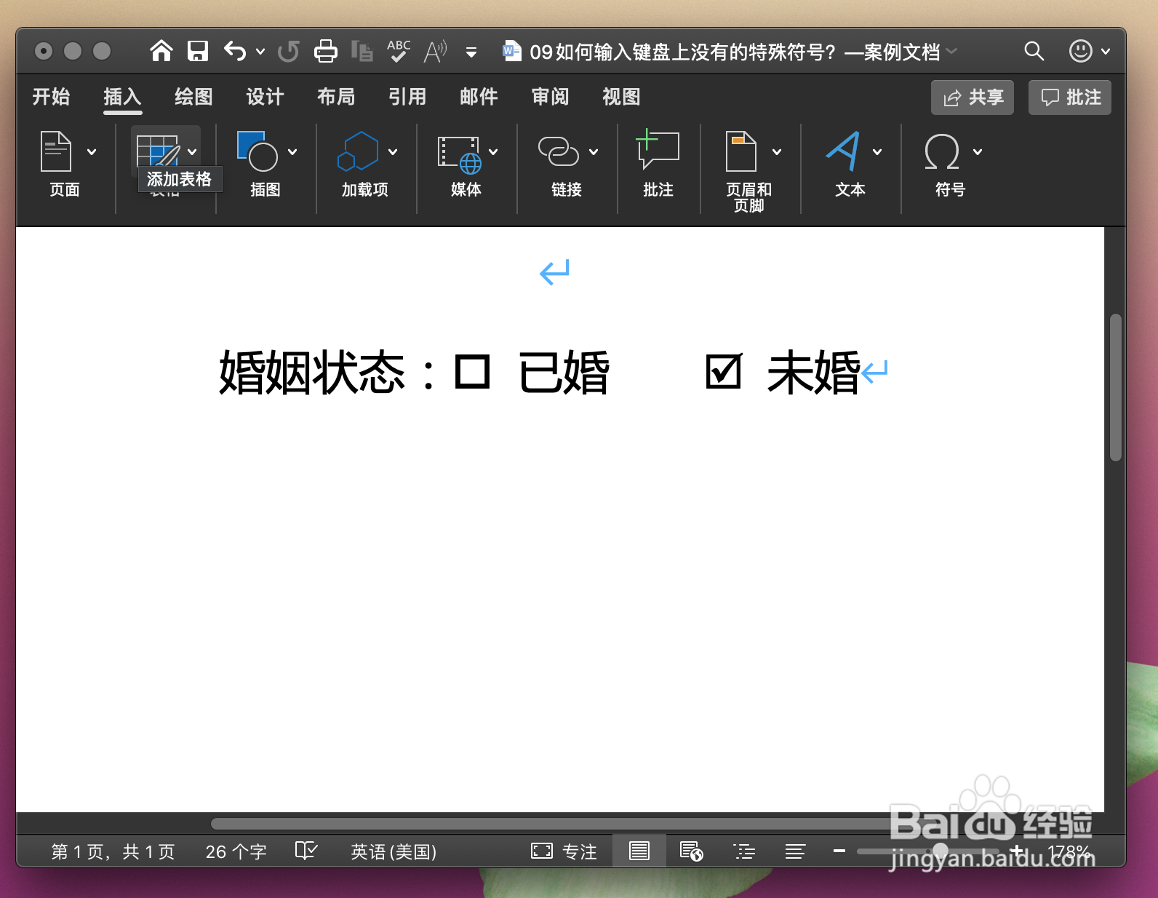
Task: Click the empty 已婚 checkbox symbol
Action: [472, 372]
